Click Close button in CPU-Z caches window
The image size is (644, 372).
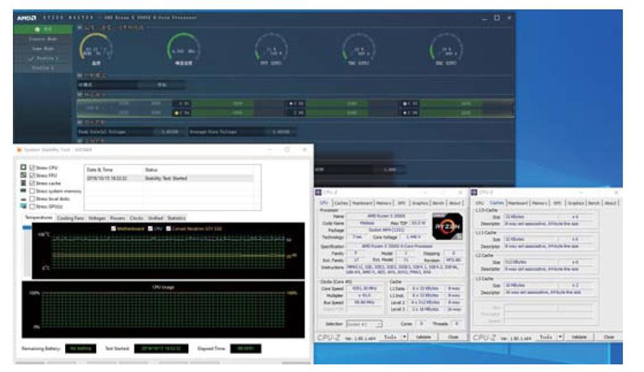point(609,337)
